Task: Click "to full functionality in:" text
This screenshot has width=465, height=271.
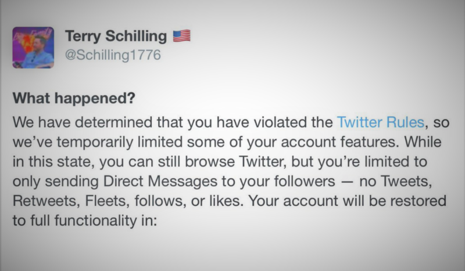Action: [x=84, y=221]
